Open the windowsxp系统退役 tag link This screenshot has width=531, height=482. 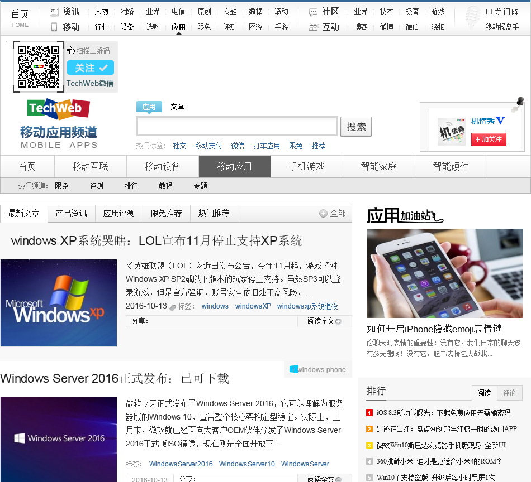[307, 306]
